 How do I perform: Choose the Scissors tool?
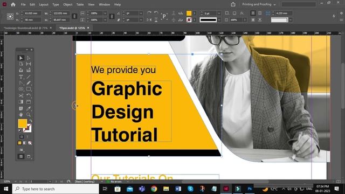click(x=21, y=96)
